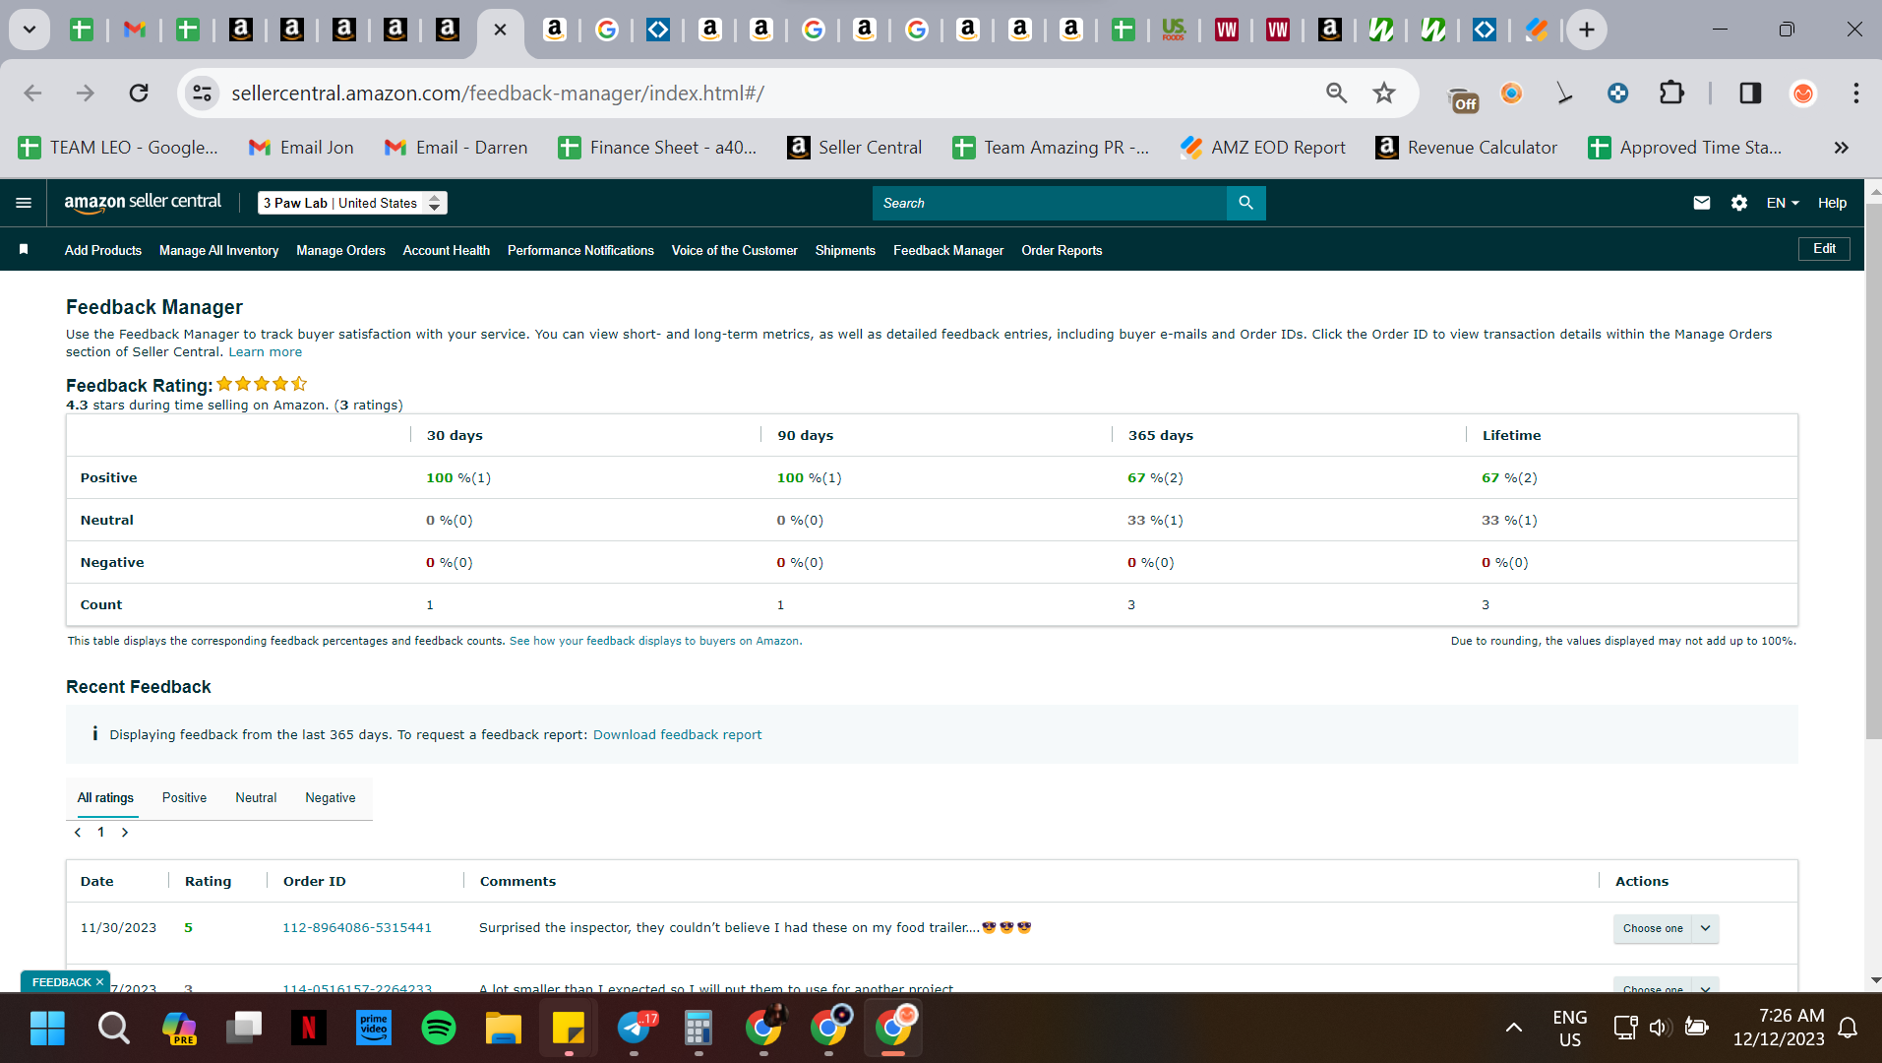Open File Explorer from the taskbar
The image size is (1882, 1063).
point(504,1029)
